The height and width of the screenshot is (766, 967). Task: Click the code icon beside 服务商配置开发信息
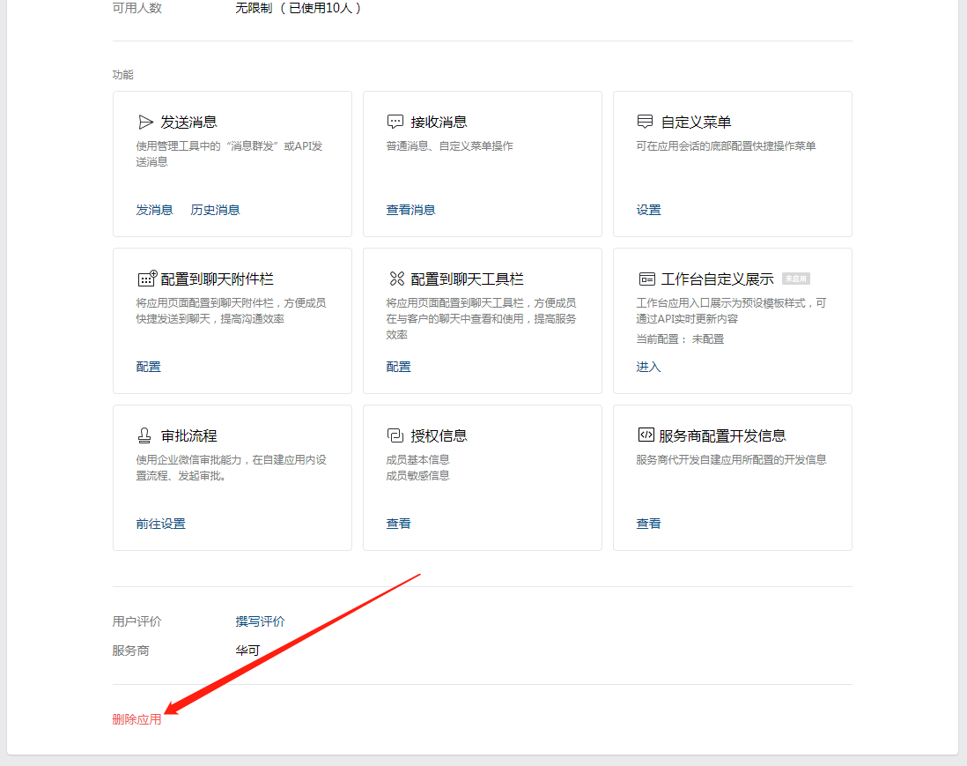[x=646, y=435]
